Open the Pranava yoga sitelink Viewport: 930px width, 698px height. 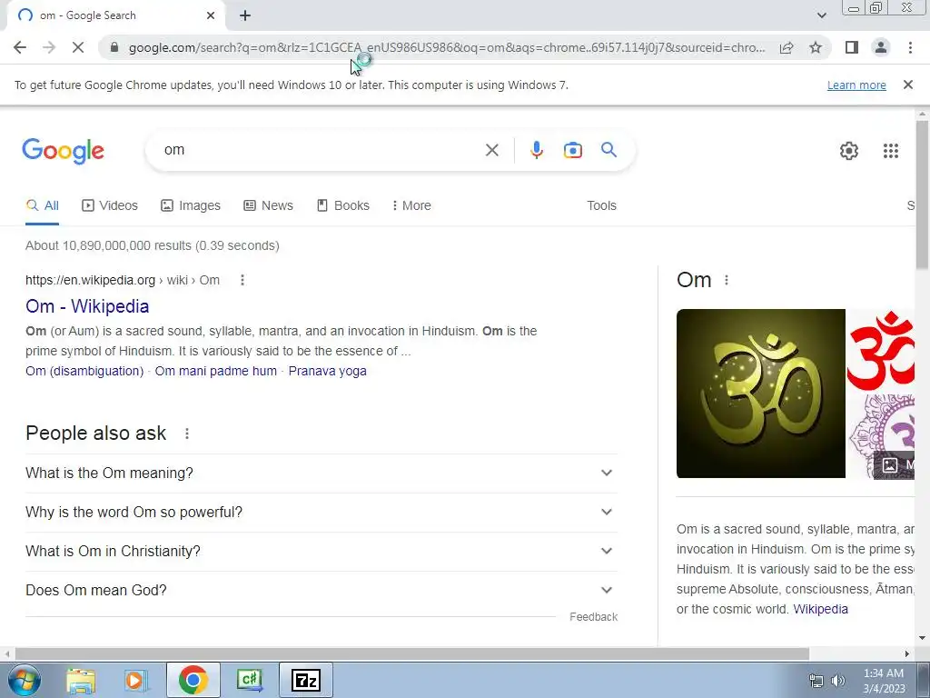point(327,371)
